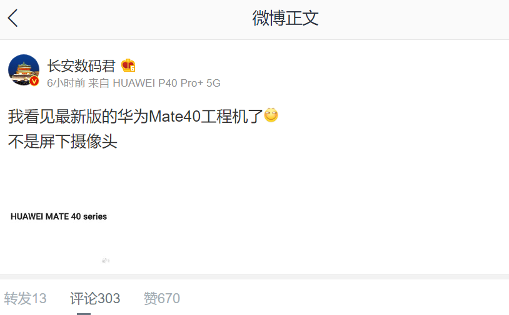Open the HUAWEI MATE 40 series image
This screenshot has height=315, width=509.
[59, 216]
